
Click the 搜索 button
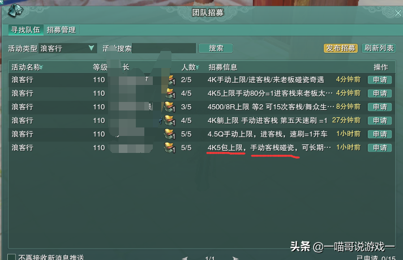click(x=216, y=48)
